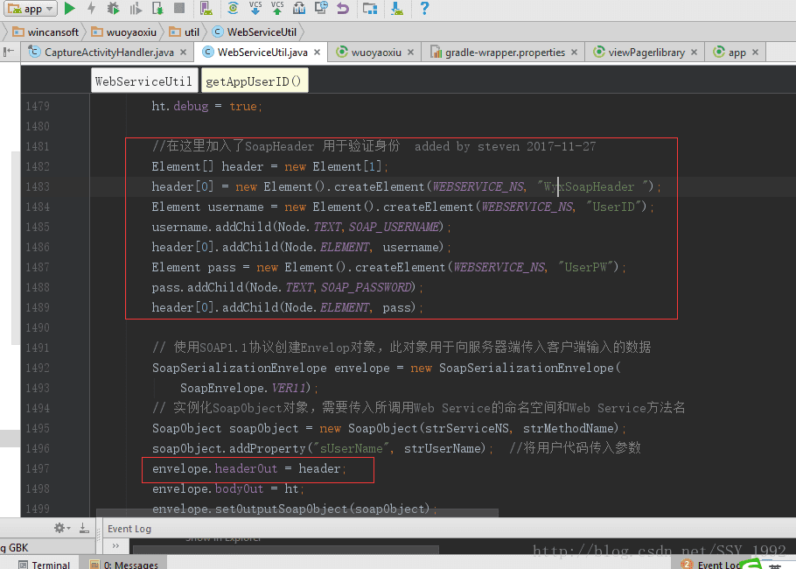Viewport: 796px width, 569px height.
Task: Select wincansoft breadcrumb folder
Action: tap(45, 32)
